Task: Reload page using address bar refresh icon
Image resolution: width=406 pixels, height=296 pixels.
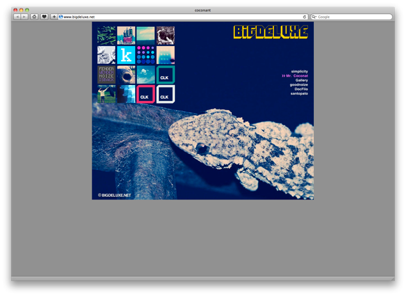Action: pyautogui.click(x=304, y=17)
